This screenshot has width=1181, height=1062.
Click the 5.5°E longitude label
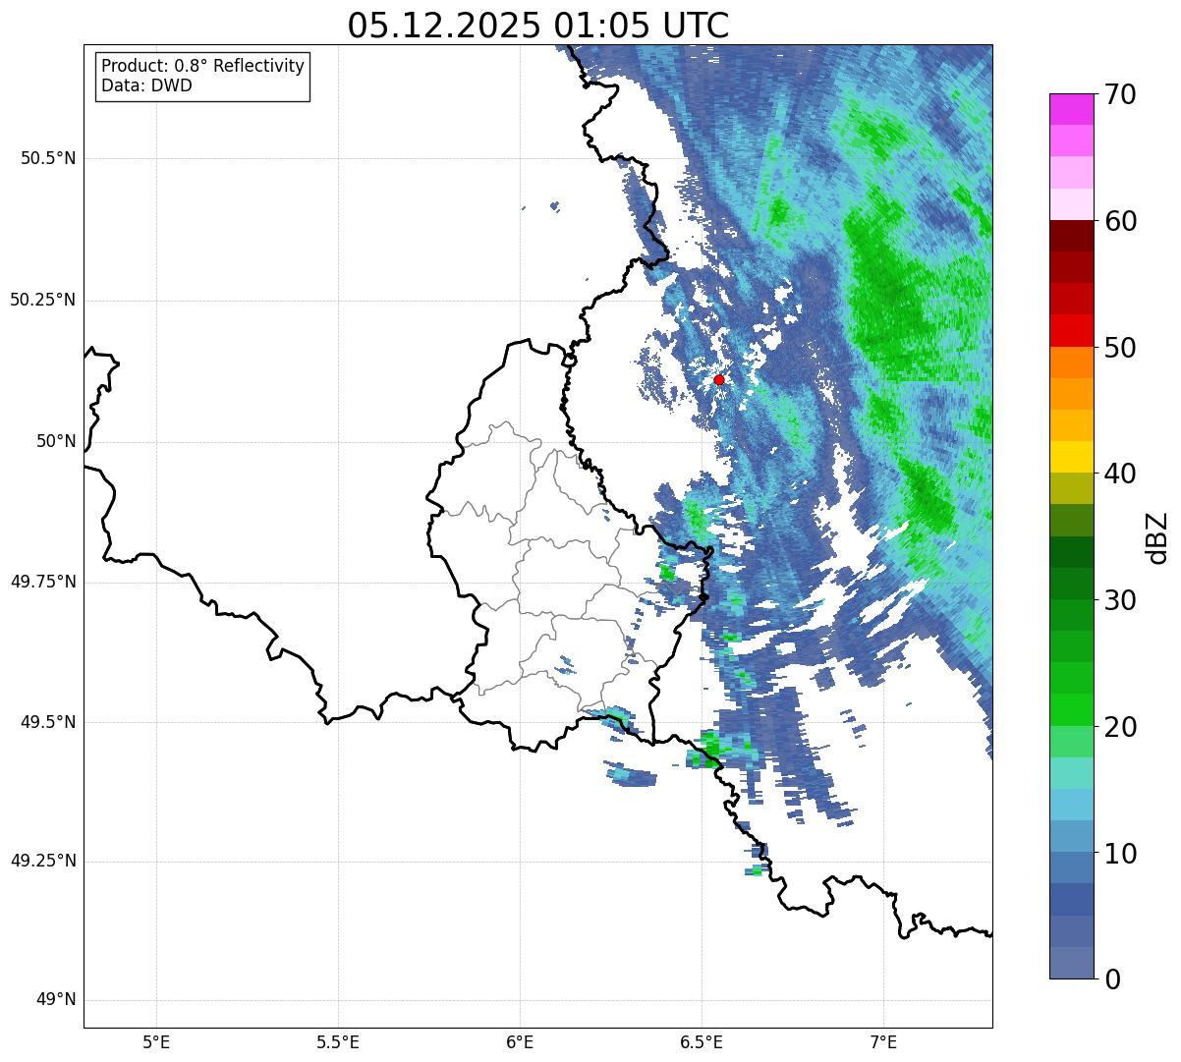[x=338, y=1041]
